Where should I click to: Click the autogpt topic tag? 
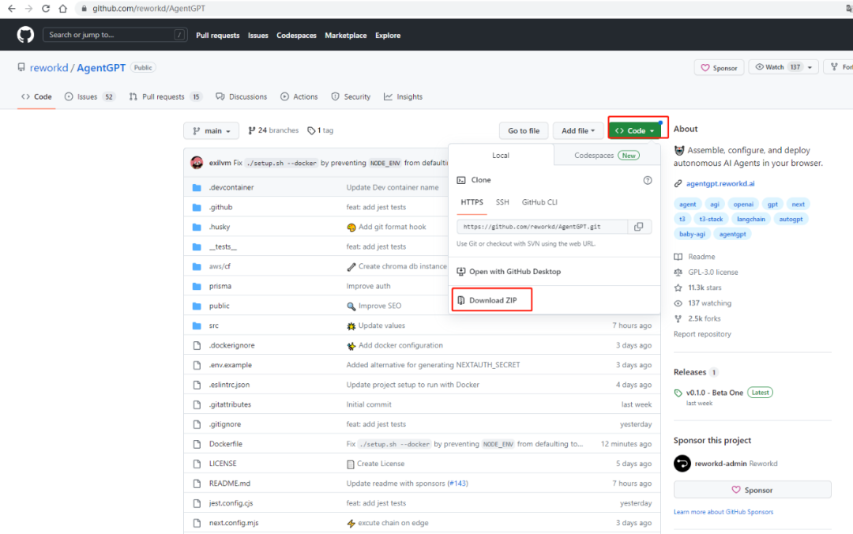click(x=791, y=220)
